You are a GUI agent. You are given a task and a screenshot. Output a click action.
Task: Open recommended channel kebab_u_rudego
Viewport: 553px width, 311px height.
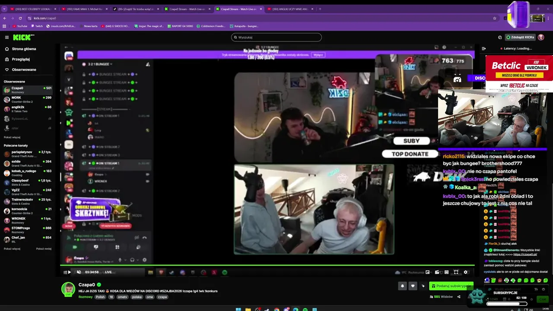(x=28, y=173)
